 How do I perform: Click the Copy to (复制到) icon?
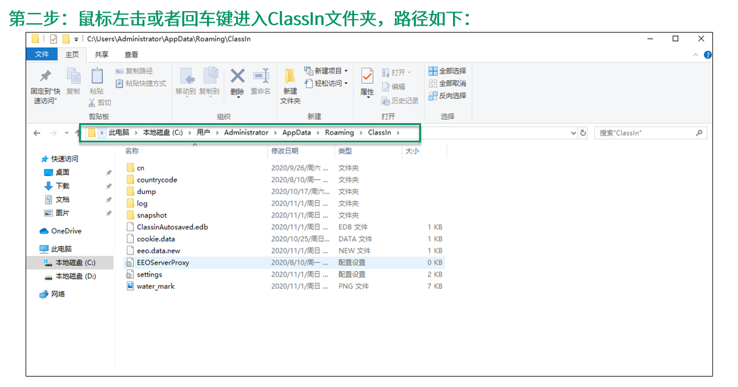[209, 76]
